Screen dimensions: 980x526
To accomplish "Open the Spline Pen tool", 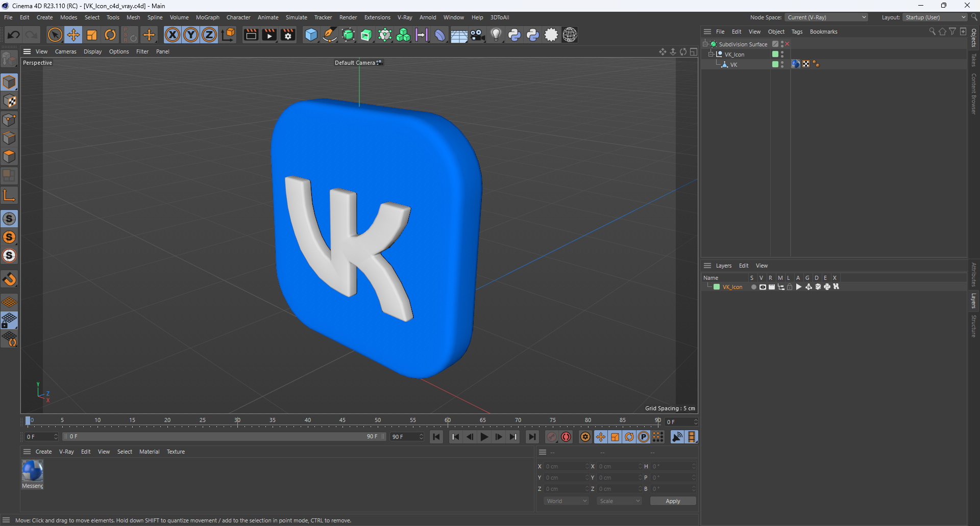I will 330,35.
